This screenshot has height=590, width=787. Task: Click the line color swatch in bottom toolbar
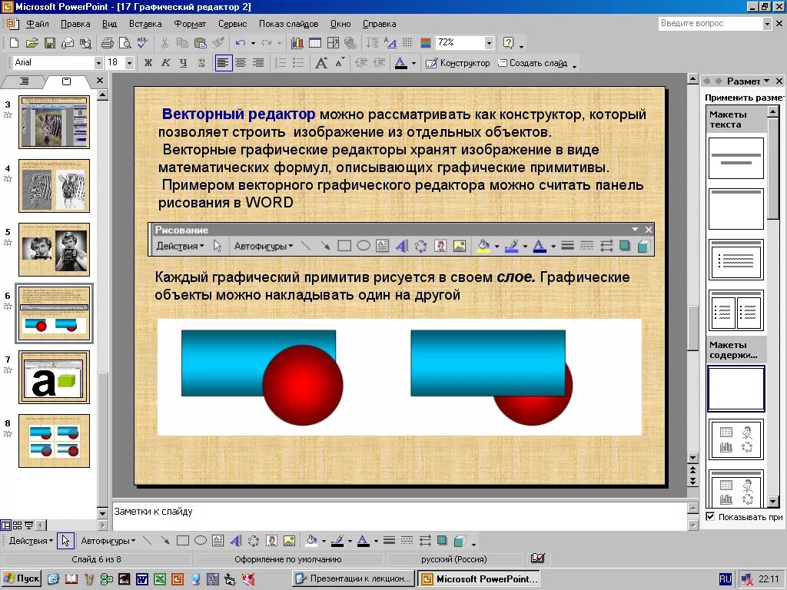337,540
